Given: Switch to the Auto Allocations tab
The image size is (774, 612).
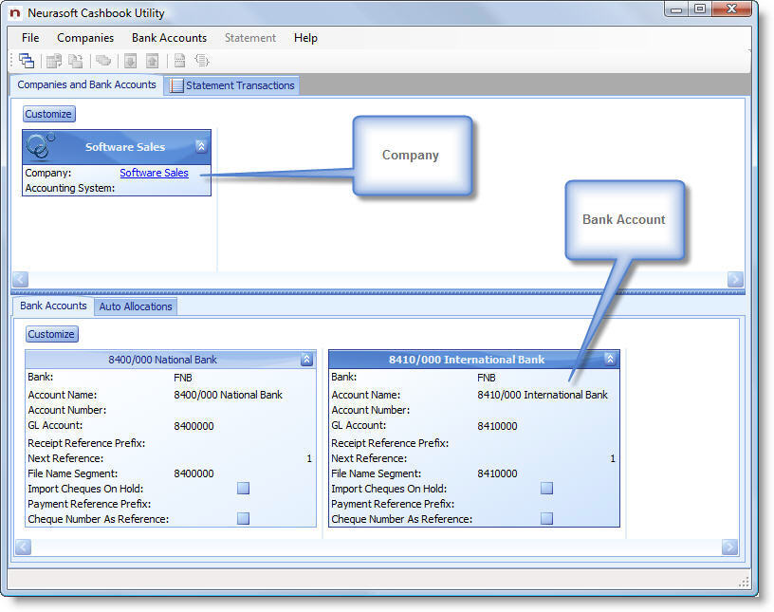Looking at the screenshot, I should coord(136,306).
